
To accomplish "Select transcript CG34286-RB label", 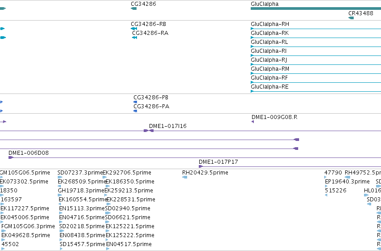I will (x=149, y=24).
